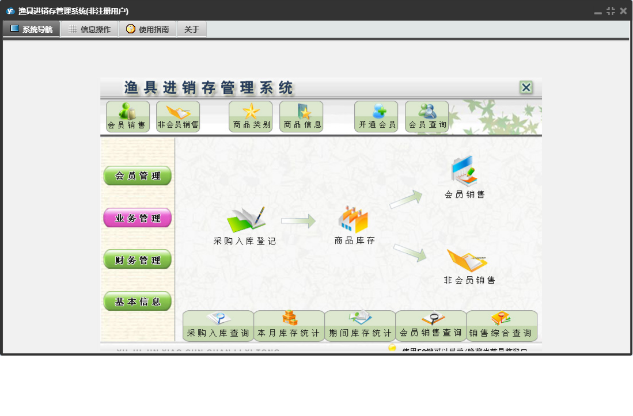Viewport: 633px width, 416px height.
Task: Switch to 系统导航 tab
Action: [32, 29]
